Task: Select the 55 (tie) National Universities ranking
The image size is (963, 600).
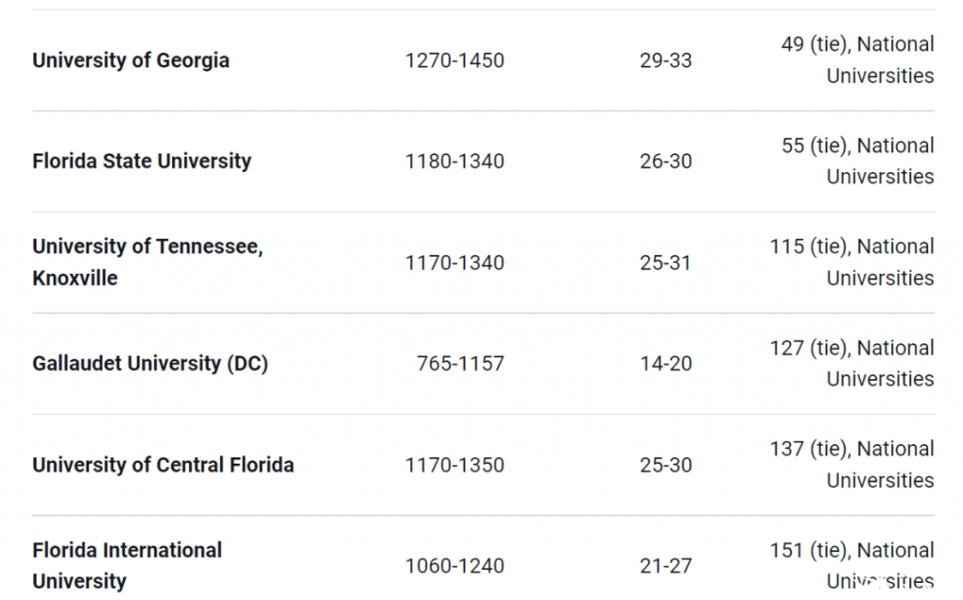Action: coord(858,161)
